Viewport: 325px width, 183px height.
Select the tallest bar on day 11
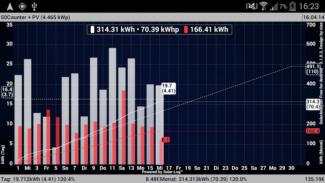click(112, 106)
